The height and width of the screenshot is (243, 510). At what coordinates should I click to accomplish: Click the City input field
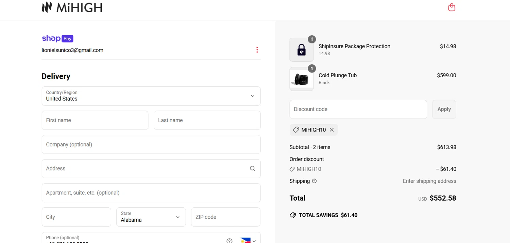76,217
